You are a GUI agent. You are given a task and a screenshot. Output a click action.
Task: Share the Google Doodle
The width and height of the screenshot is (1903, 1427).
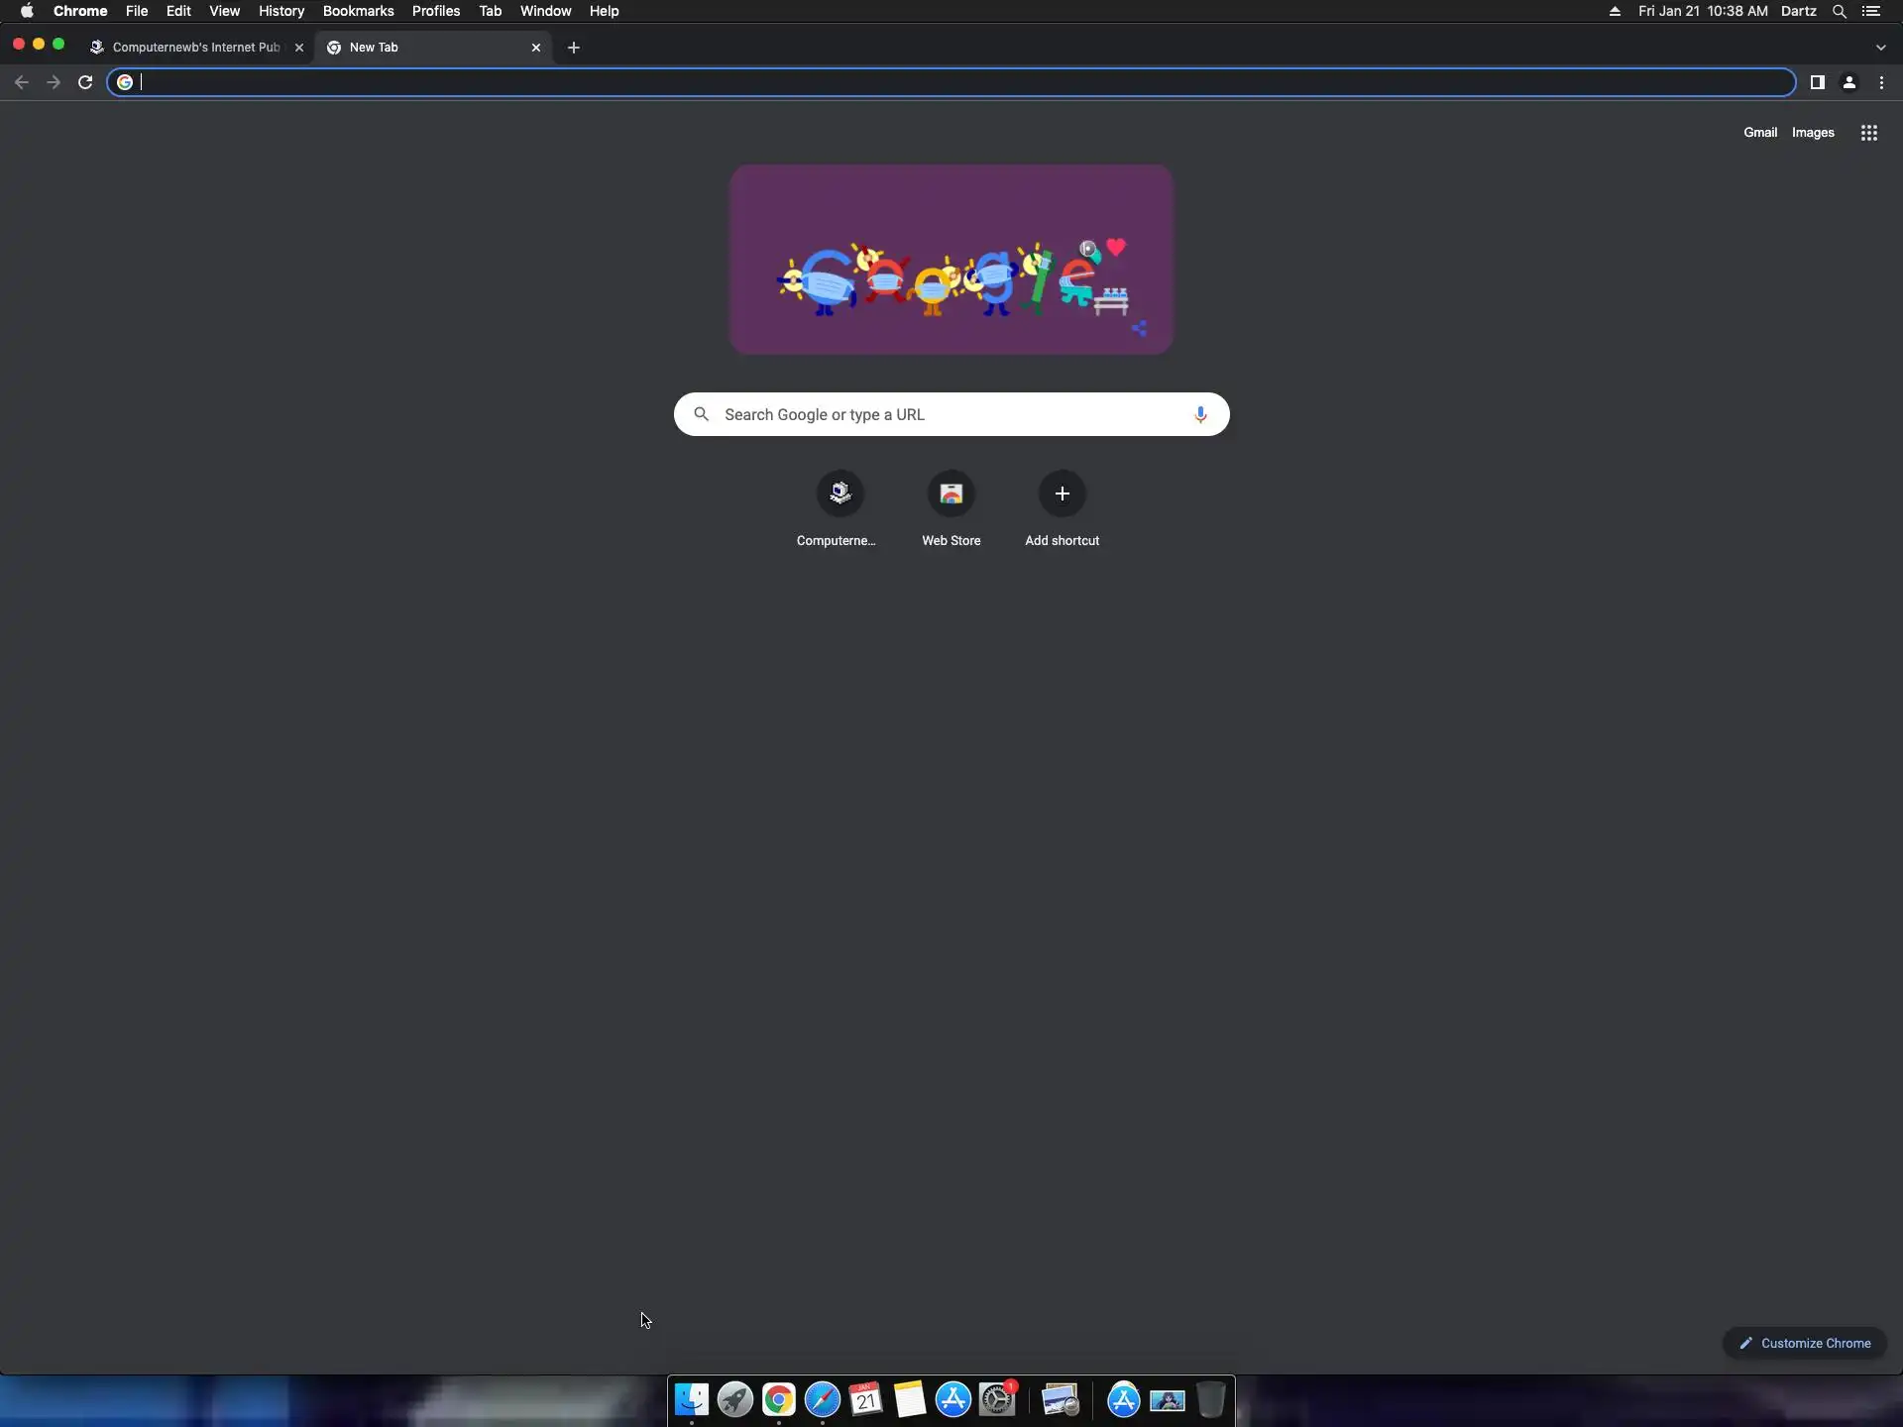(1140, 328)
